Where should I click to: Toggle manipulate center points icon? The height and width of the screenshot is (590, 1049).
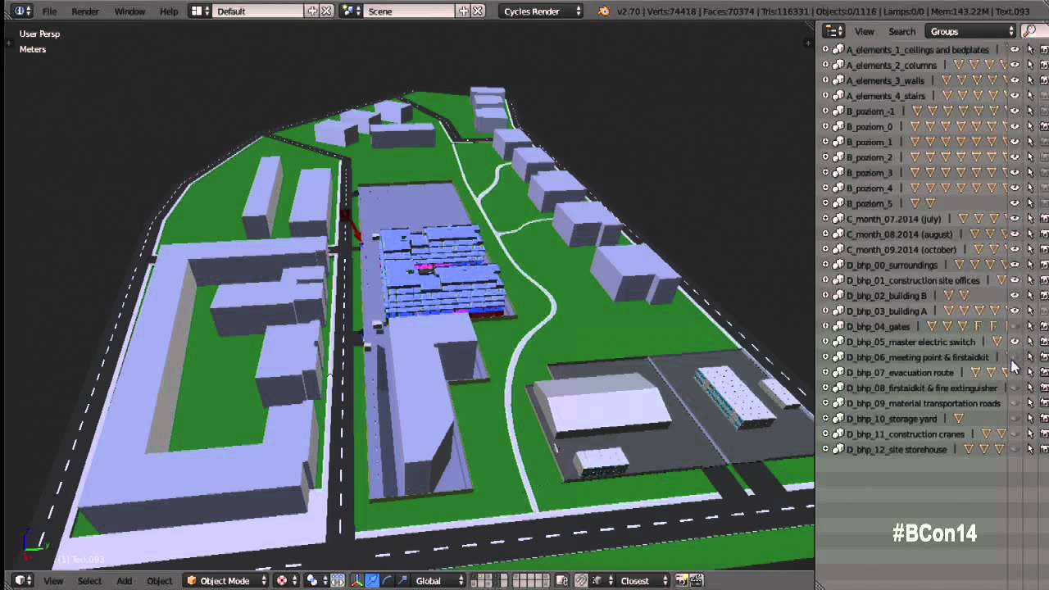tap(337, 580)
